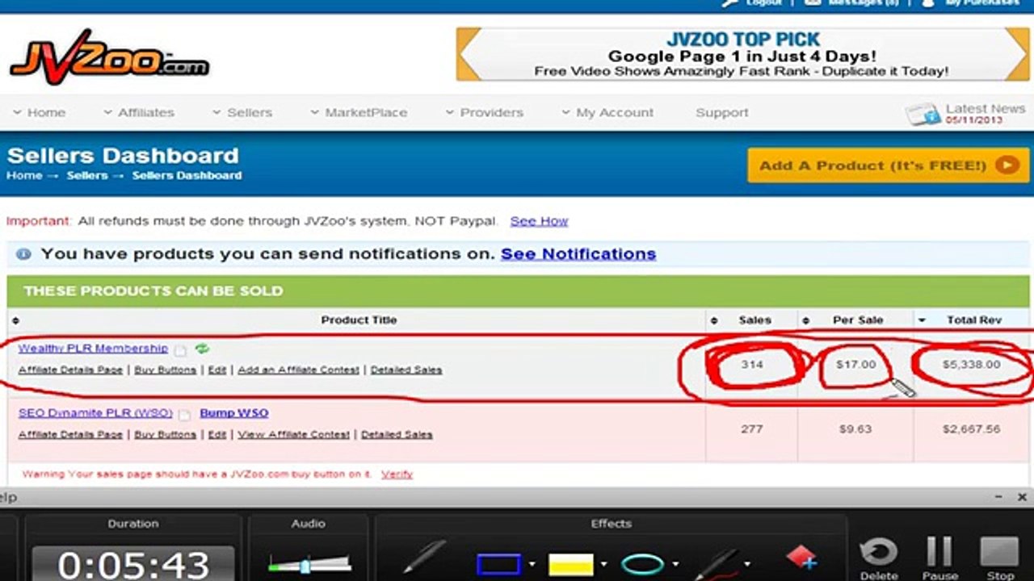Image resolution: width=1034 pixels, height=581 pixels.
Task: Select the yellow highlight effect
Action: pos(571,564)
